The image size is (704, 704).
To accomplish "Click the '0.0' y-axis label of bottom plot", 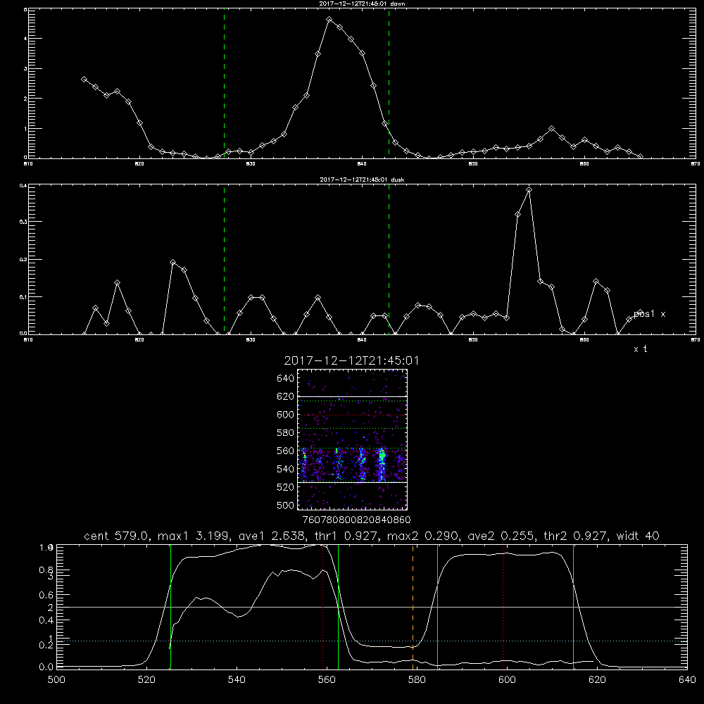I will point(46,667).
